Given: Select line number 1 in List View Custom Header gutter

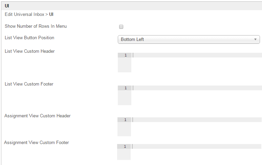Looking at the screenshot, I should [125, 55].
